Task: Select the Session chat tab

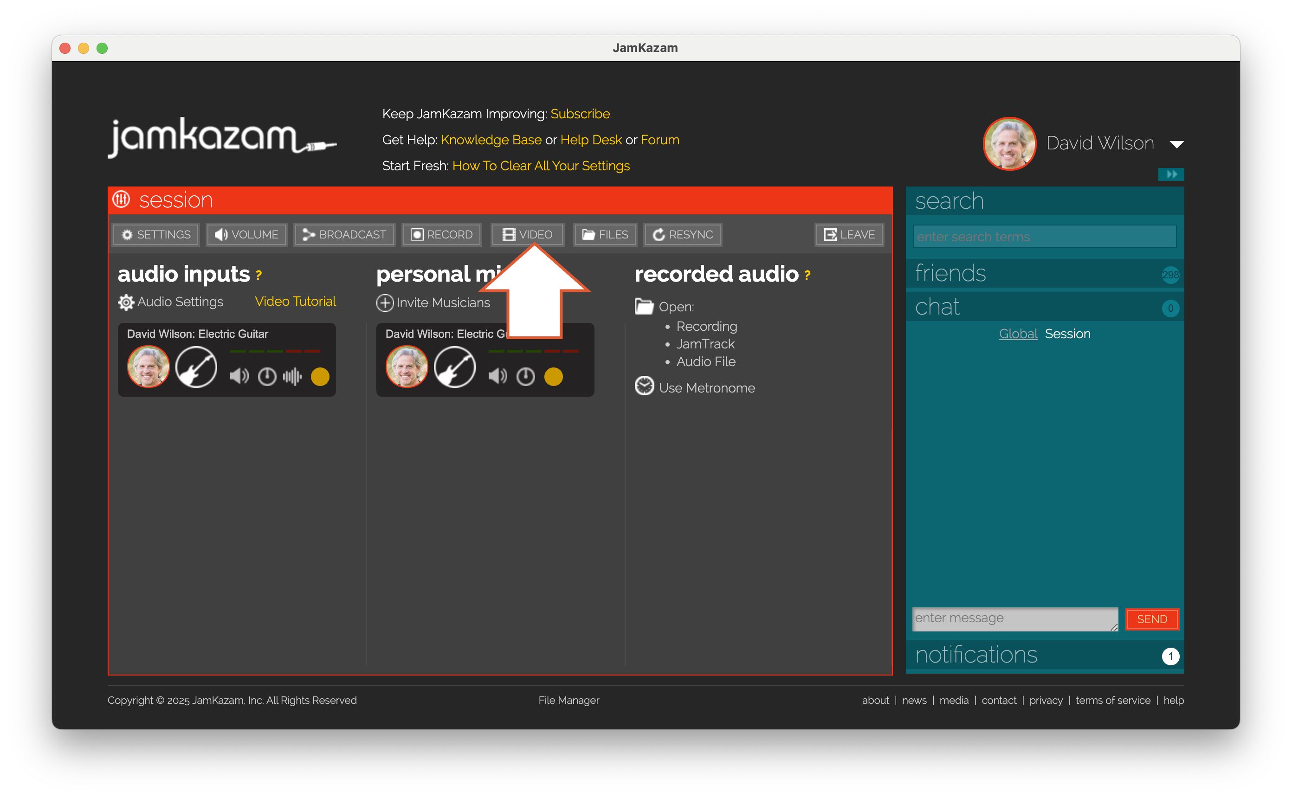Action: tap(1067, 334)
